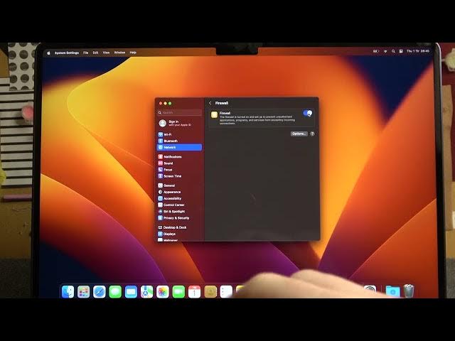Open the Edit menu

tap(95, 53)
